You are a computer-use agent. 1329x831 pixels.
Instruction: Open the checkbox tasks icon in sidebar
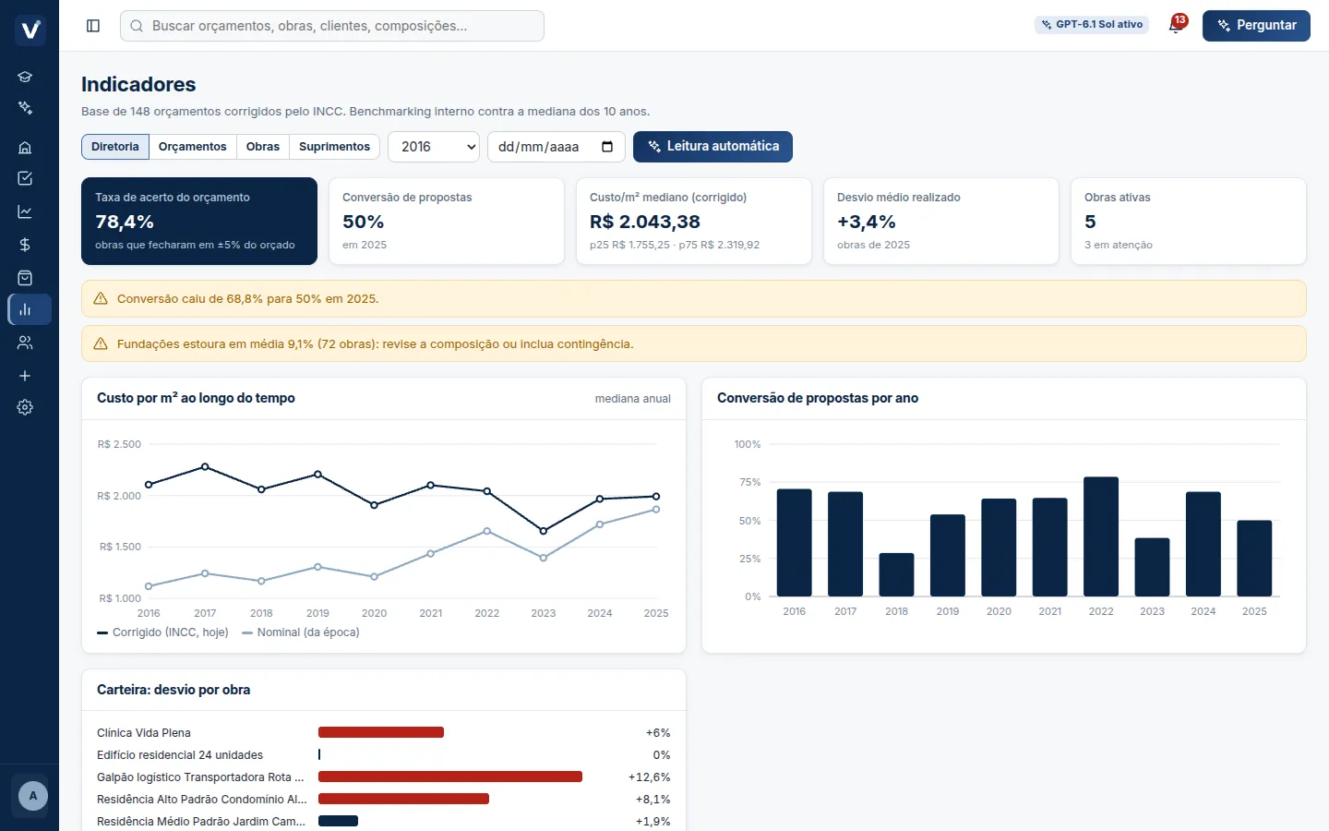coord(25,178)
